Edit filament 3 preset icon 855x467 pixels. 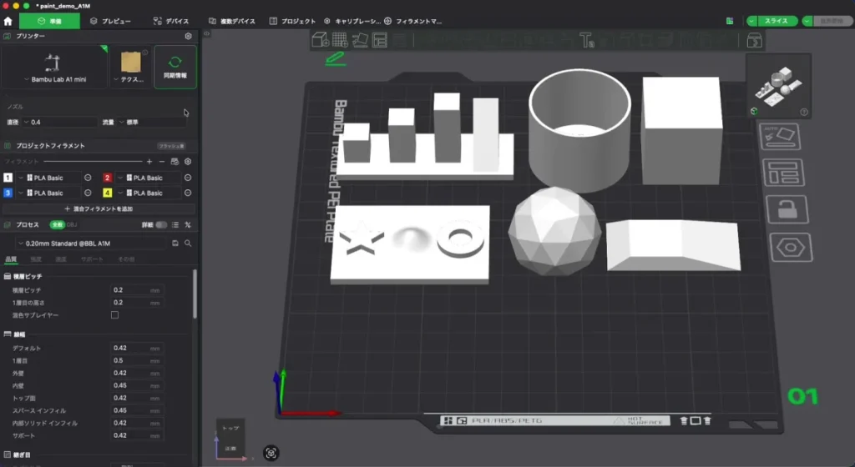(88, 193)
